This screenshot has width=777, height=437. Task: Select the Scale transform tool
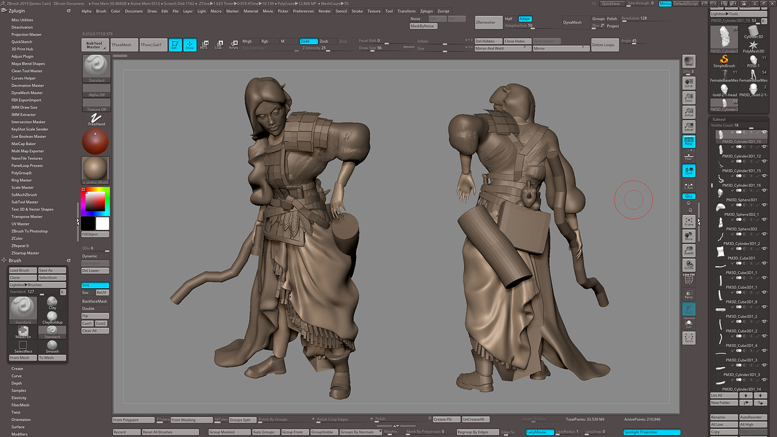[219, 45]
